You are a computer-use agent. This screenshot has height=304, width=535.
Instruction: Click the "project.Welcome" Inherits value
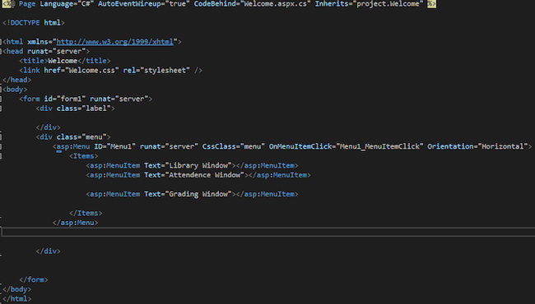389,4
